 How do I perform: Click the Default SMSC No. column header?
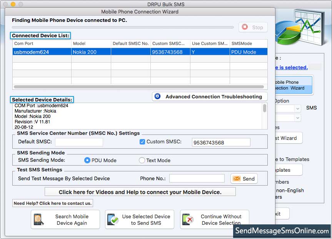(131, 43)
